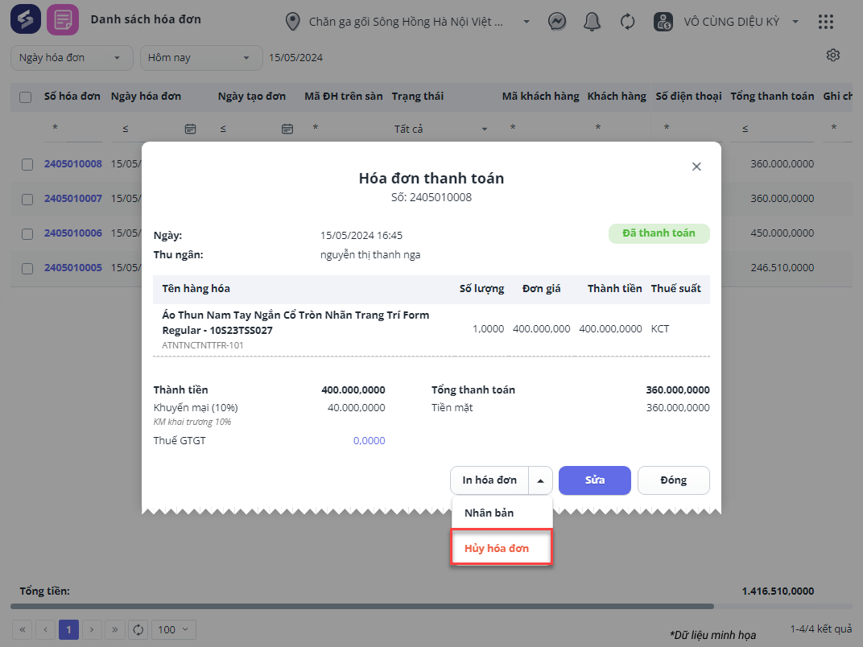Open notifications bell icon
This screenshot has width=863, height=647.
click(592, 22)
